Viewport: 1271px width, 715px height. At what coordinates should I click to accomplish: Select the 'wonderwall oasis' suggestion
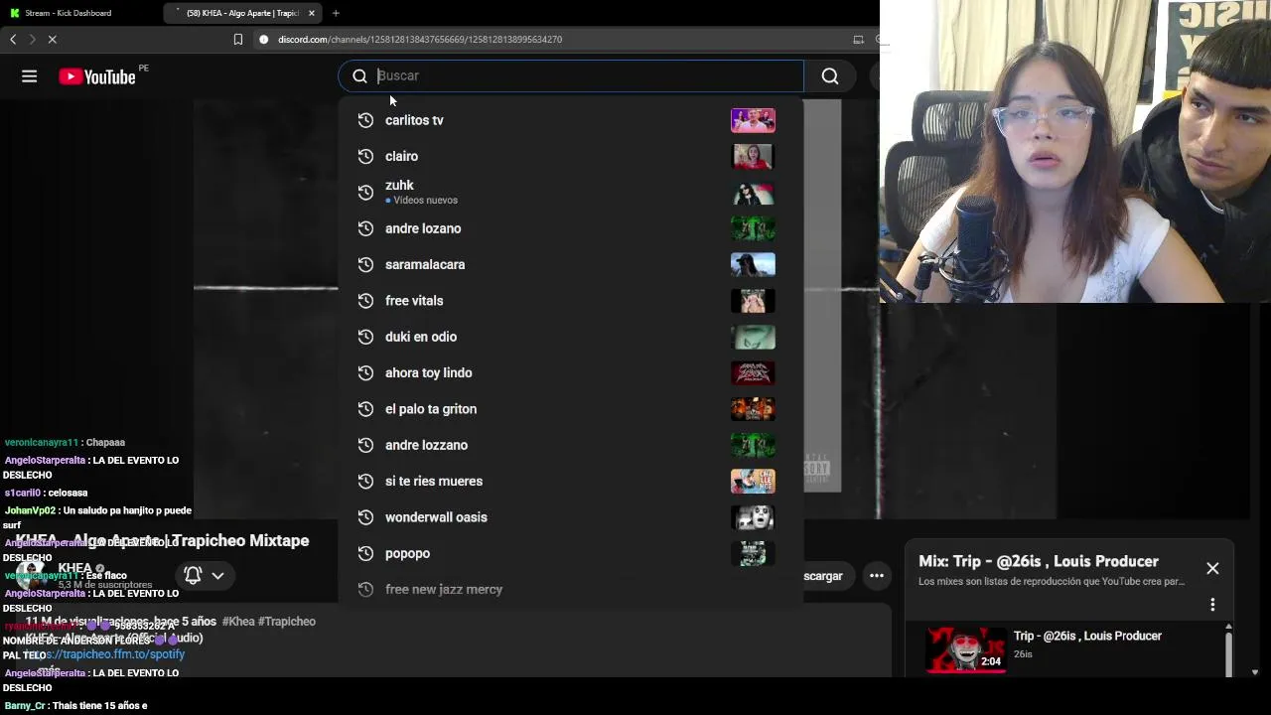pyautogui.click(x=571, y=516)
